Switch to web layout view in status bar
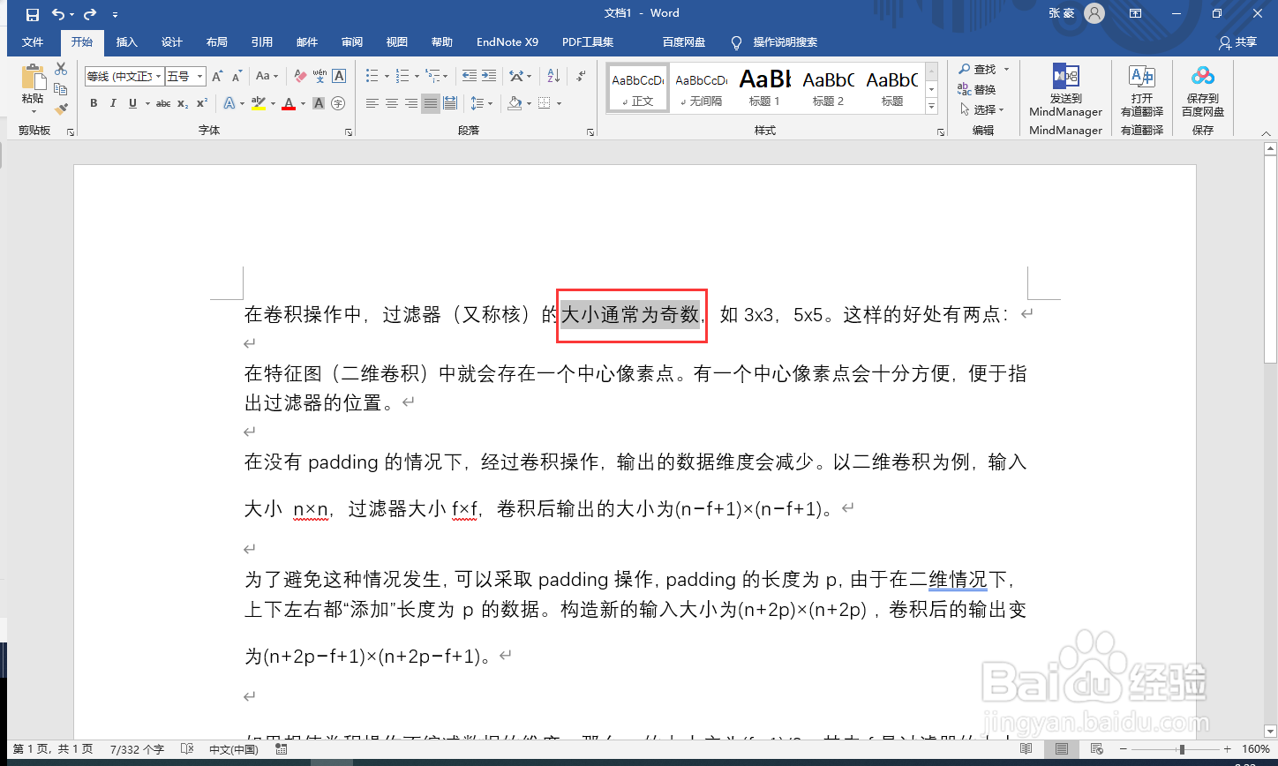This screenshot has width=1278, height=766. pos(1097,749)
